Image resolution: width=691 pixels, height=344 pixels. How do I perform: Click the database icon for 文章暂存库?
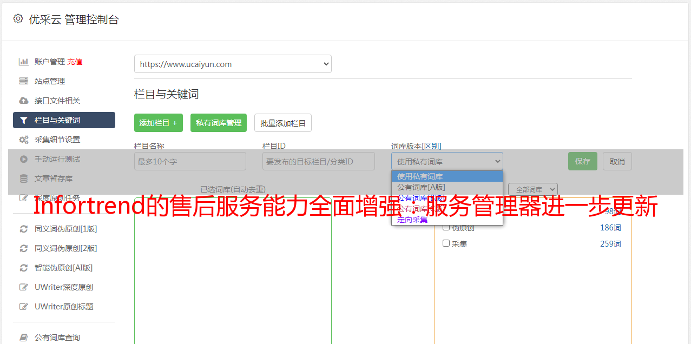(24, 178)
